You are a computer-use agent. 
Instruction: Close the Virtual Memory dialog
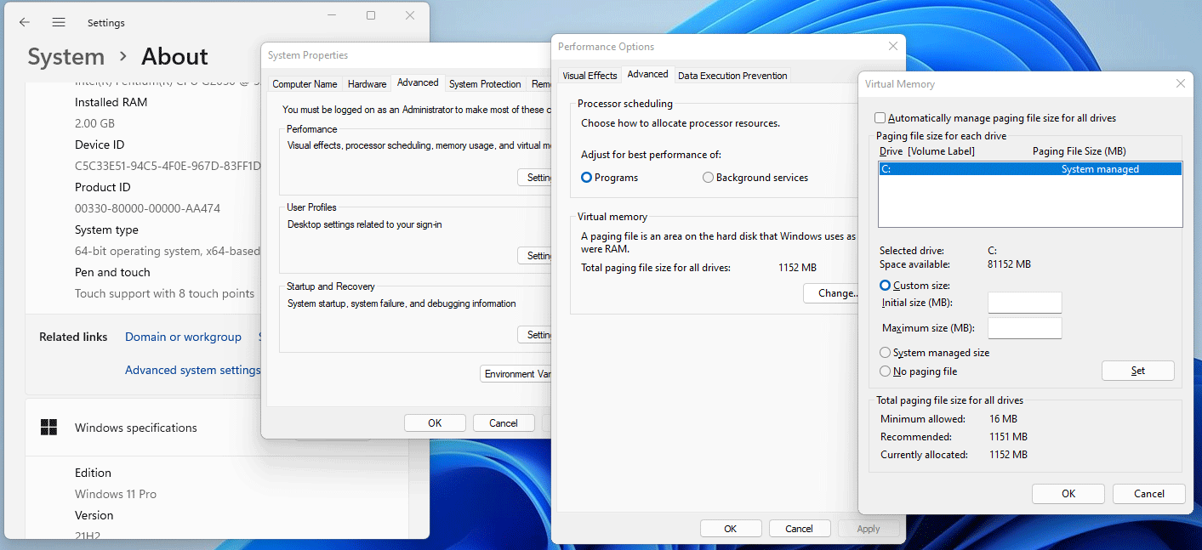pos(1180,84)
